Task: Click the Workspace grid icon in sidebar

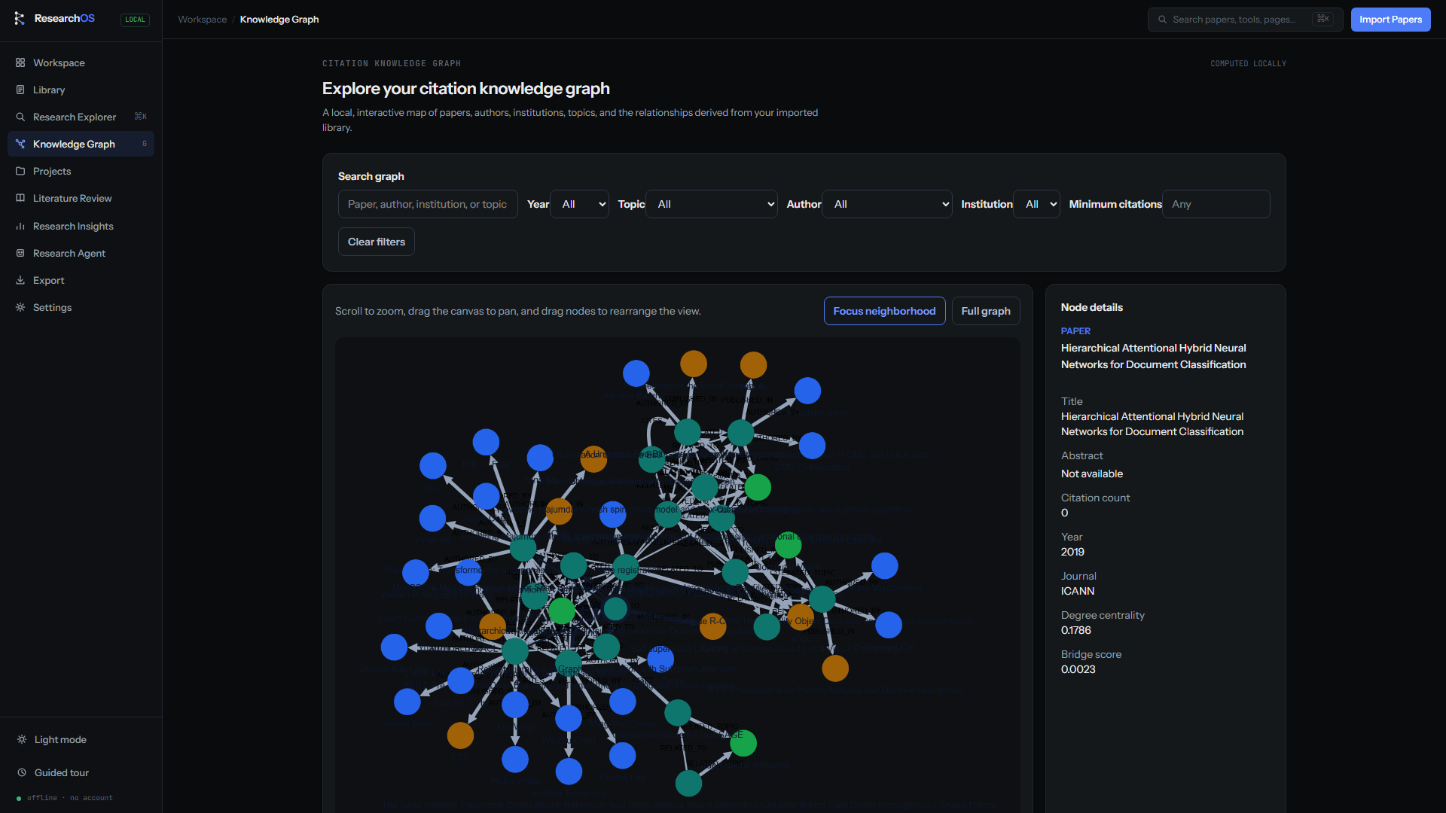Action: coord(20,62)
